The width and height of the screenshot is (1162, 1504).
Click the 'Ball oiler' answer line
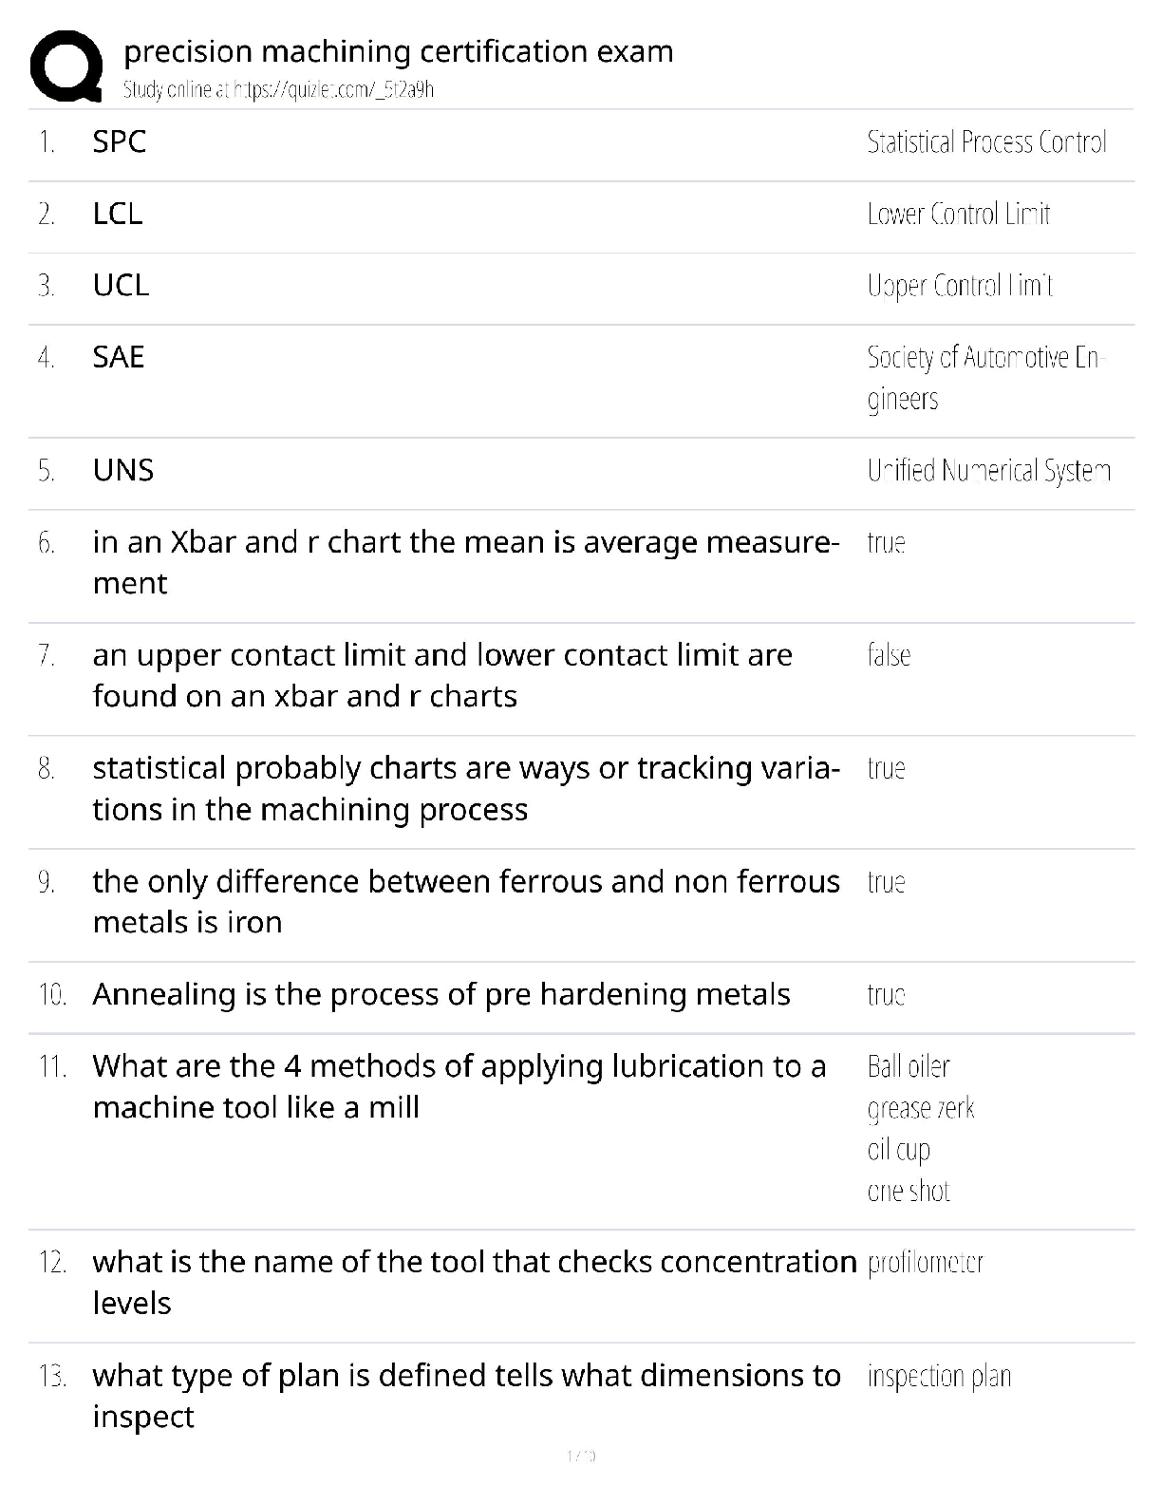(909, 1067)
